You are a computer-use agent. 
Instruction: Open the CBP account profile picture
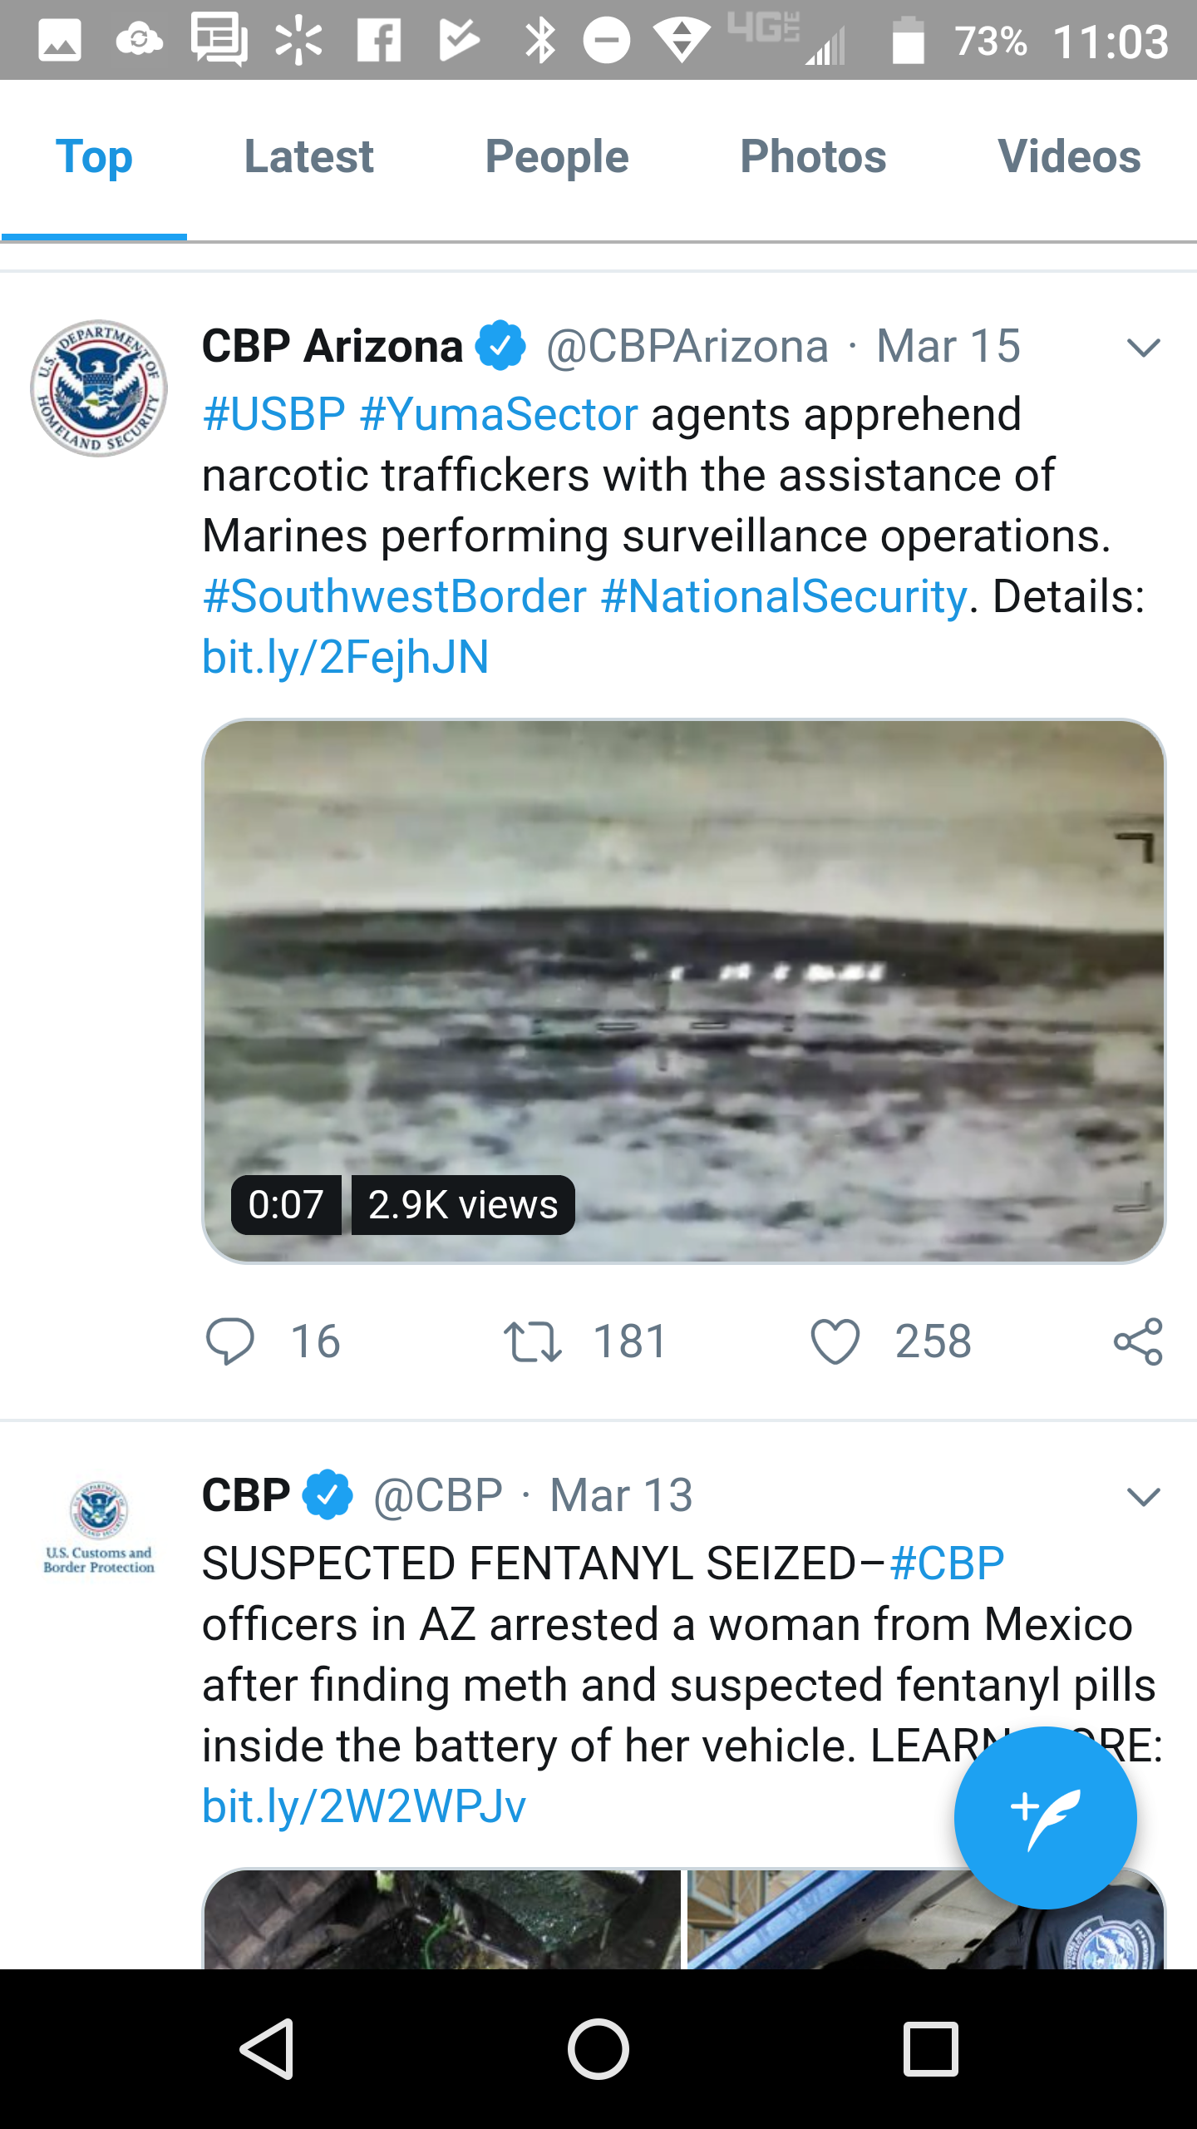(99, 1527)
